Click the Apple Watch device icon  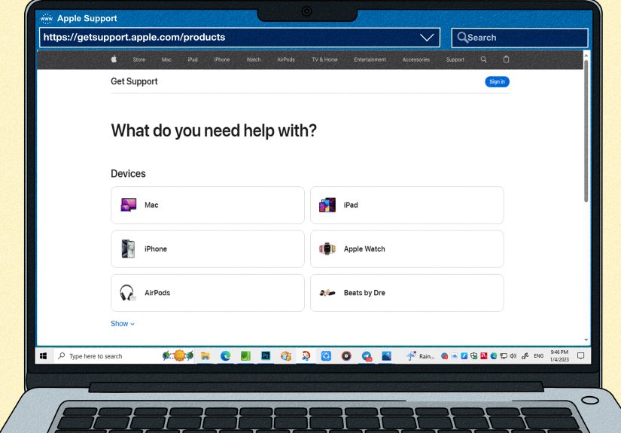327,249
